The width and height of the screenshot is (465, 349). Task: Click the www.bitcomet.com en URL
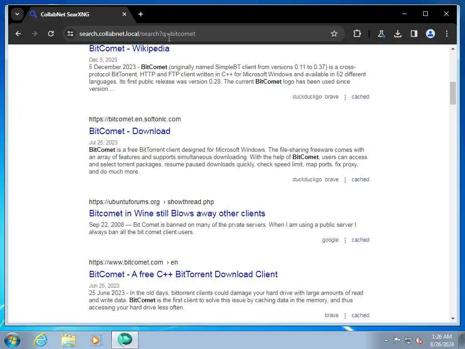[134, 262]
